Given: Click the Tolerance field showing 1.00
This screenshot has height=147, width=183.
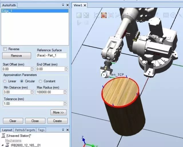Looking at the screenshot, I should click(33, 104).
